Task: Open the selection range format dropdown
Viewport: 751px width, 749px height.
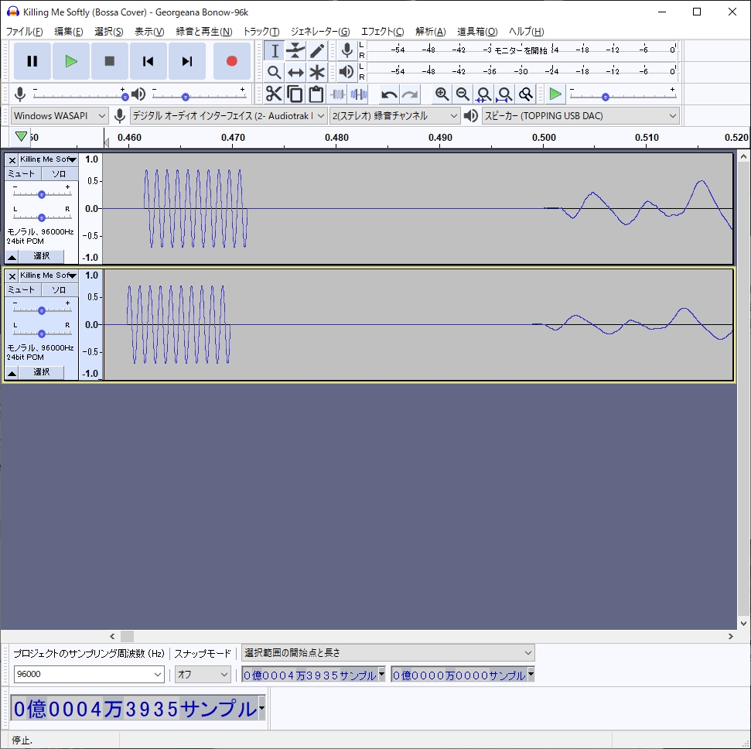Action: (388, 653)
